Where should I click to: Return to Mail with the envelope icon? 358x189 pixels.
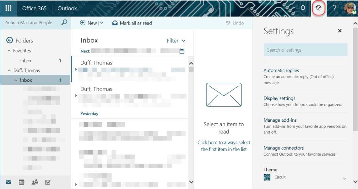[x=8, y=182]
